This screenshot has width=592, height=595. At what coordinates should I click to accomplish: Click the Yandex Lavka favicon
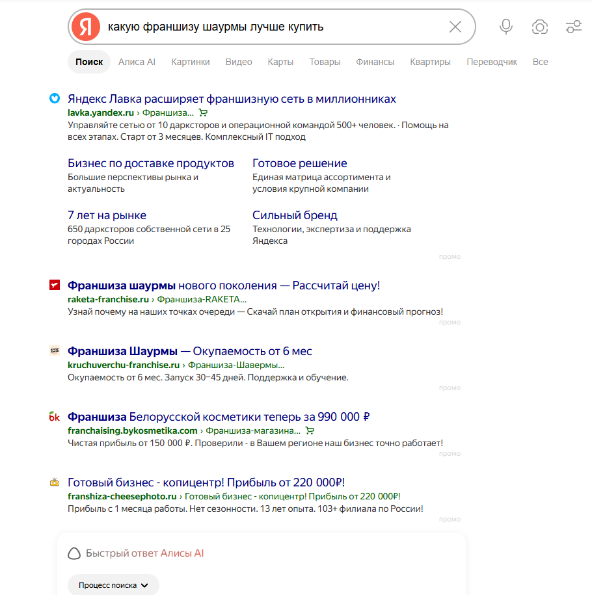[x=55, y=98]
